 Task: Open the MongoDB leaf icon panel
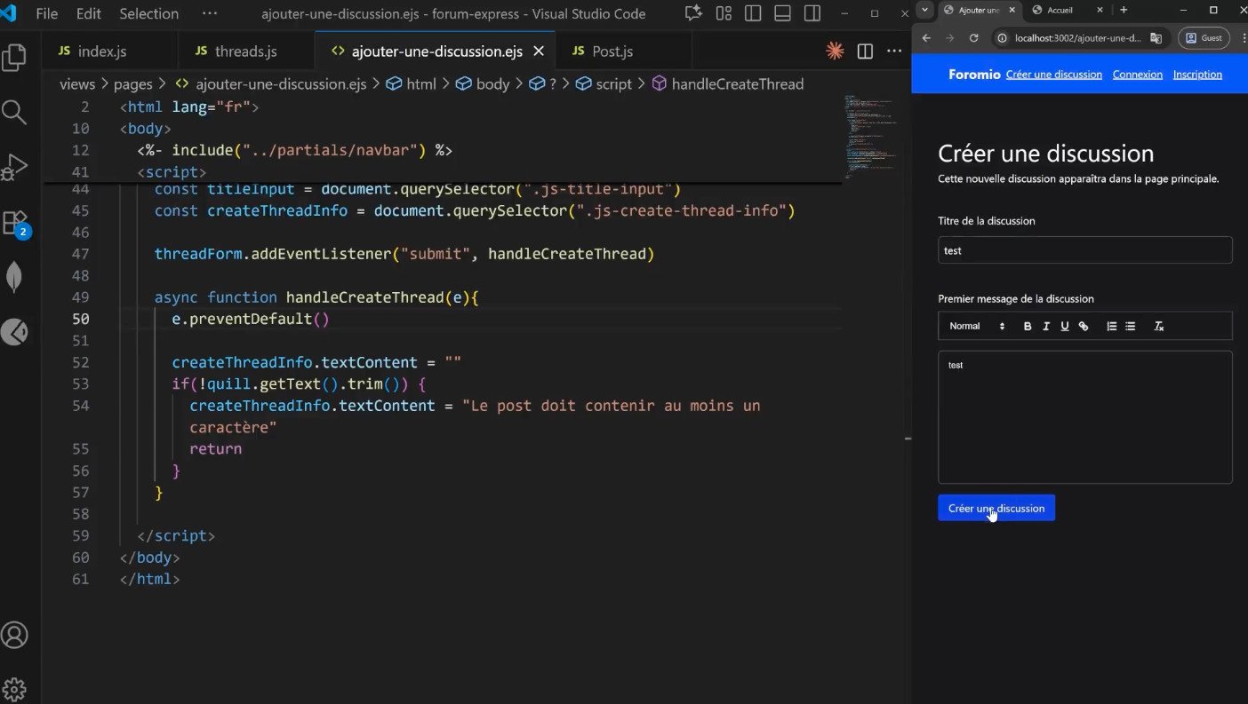tap(14, 277)
